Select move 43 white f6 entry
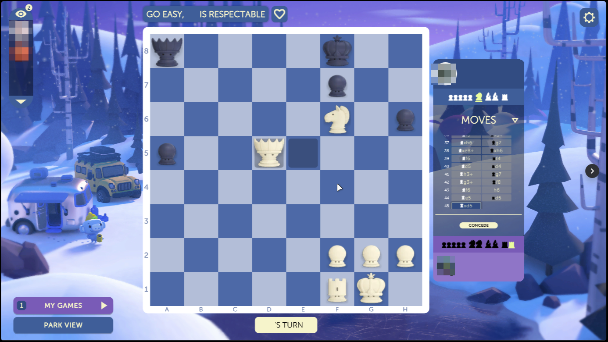The height and width of the screenshot is (342, 608). [x=466, y=190]
